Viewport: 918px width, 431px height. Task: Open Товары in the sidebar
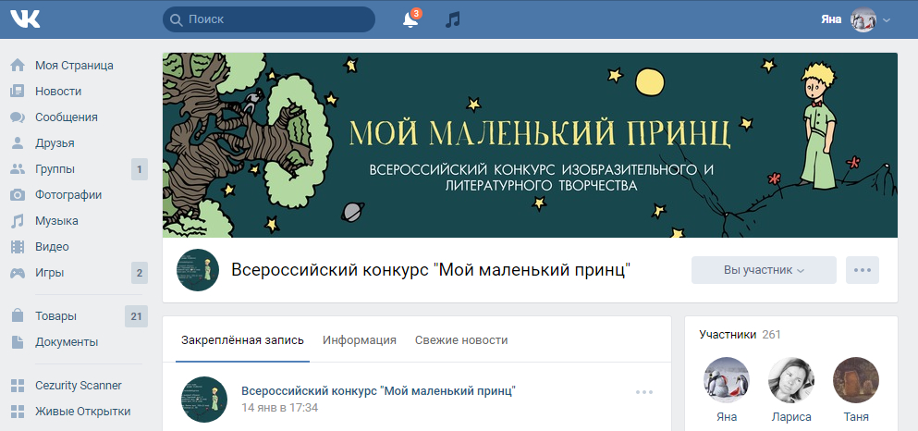click(x=55, y=316)
